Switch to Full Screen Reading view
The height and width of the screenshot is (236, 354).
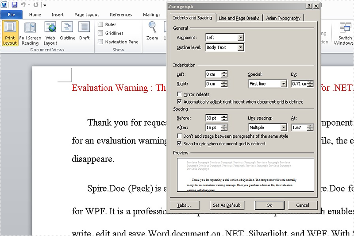(30, 33)
